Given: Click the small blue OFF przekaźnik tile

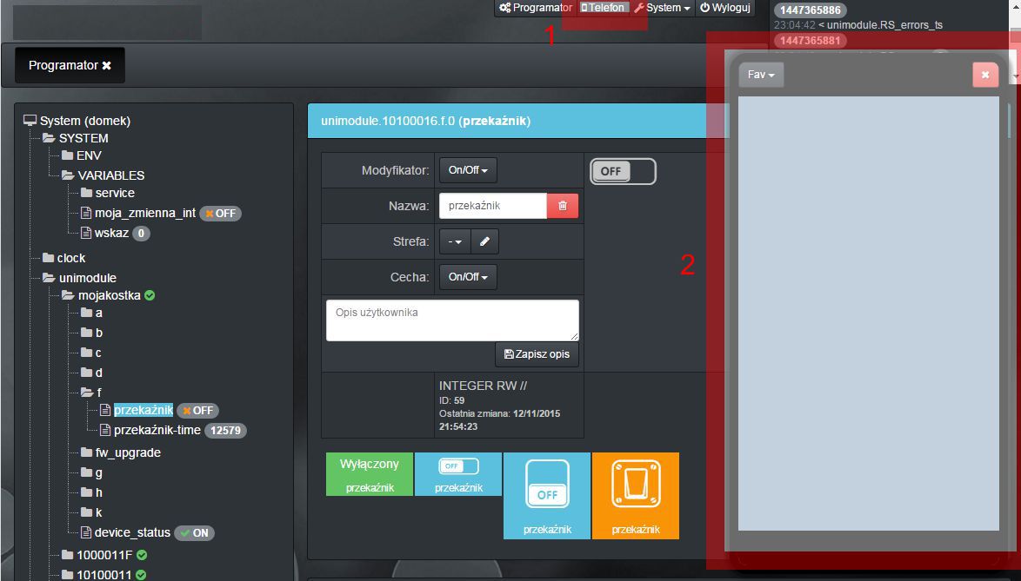Looking at the screenshot, I should pos(458,474).
